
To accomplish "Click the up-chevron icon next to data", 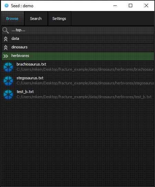I will [6, 39].
